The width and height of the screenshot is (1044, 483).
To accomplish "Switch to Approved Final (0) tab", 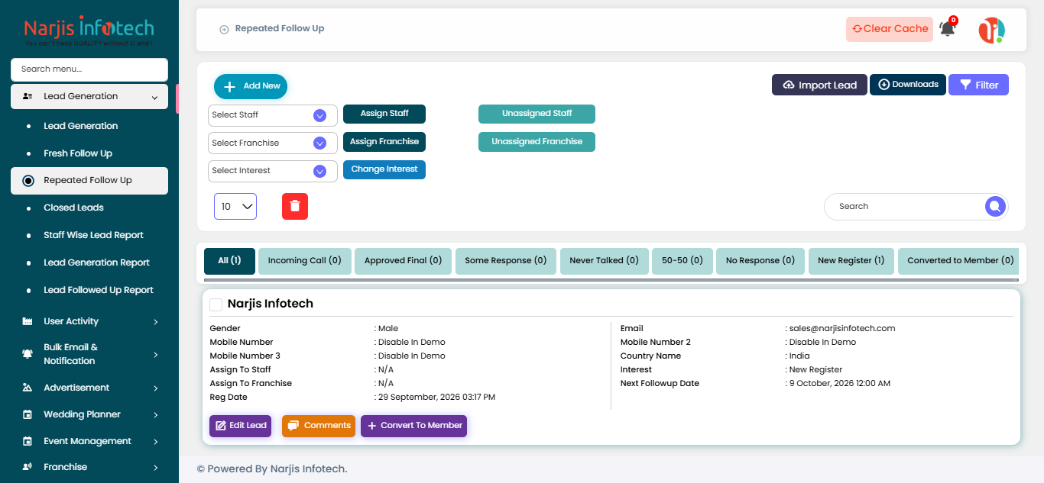I will (404, 261).
